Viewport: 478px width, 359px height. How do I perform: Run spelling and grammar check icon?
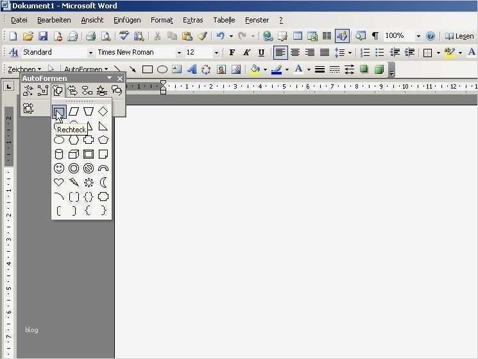pos(124,36)
